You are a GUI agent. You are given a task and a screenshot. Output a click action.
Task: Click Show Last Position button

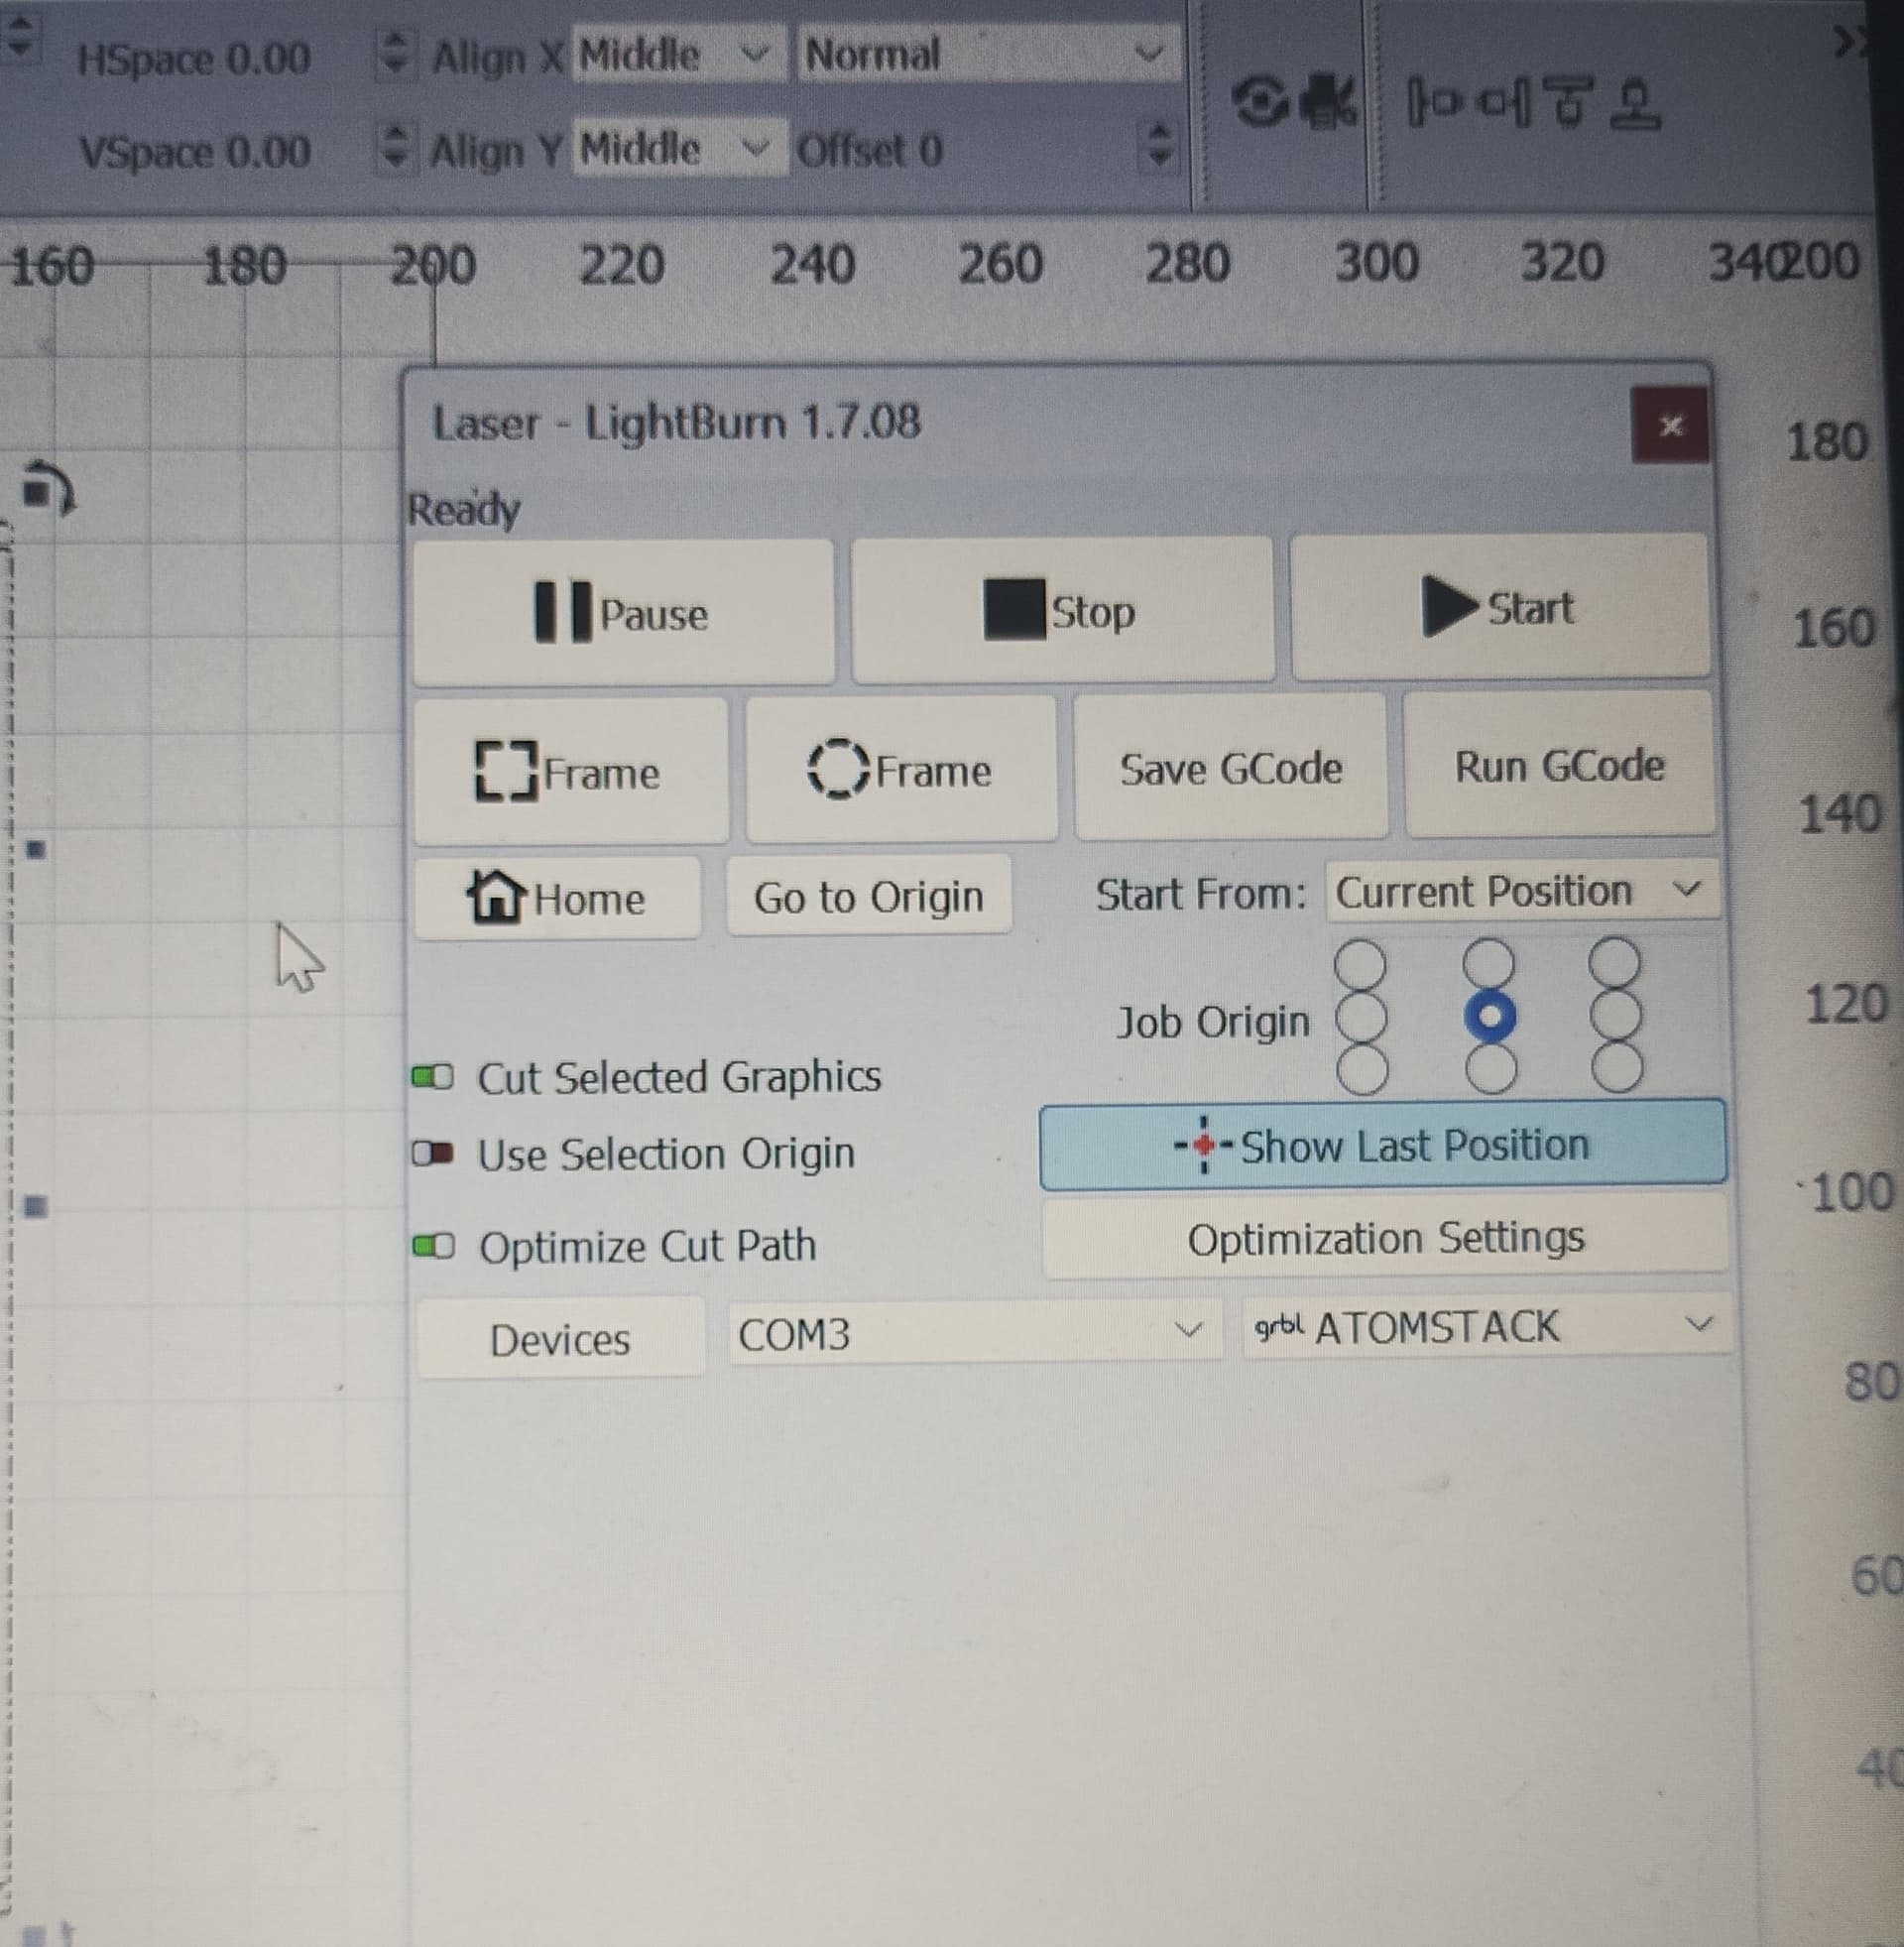1382,1144
